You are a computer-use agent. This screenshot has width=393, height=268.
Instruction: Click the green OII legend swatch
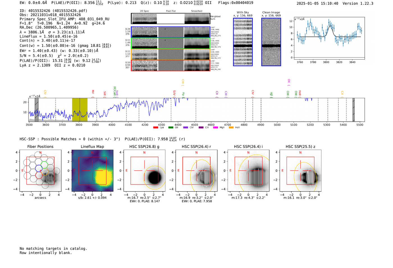[171, 127]
